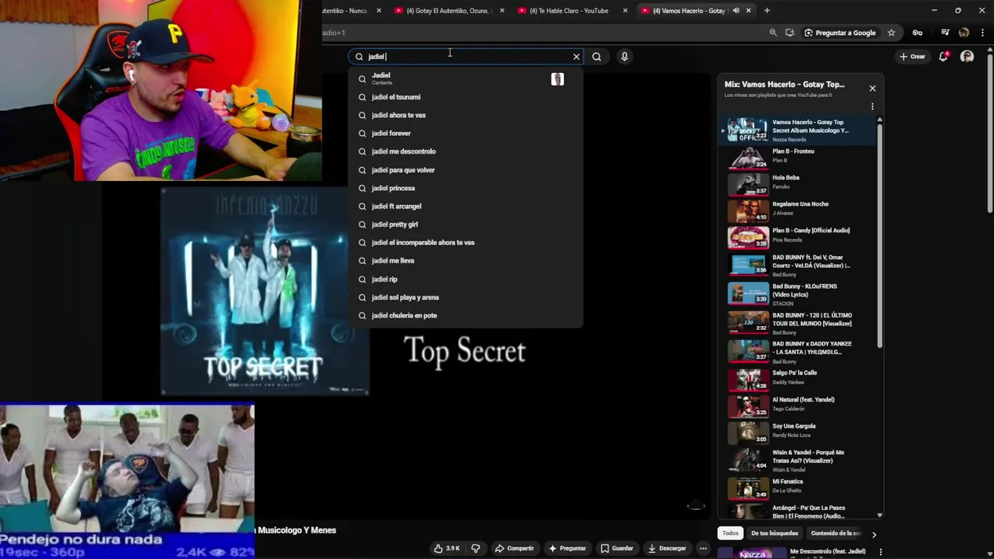Select suggestion 'jadiel ahora te vas'

466,115
